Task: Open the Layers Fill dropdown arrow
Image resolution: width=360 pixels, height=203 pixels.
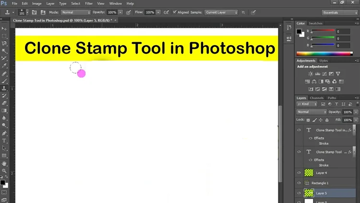Action: 356,120
